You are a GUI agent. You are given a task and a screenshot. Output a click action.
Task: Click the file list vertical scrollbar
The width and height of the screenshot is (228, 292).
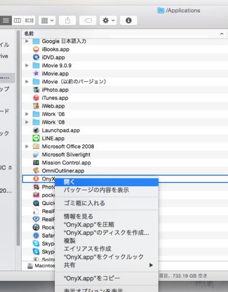point(18,138)
